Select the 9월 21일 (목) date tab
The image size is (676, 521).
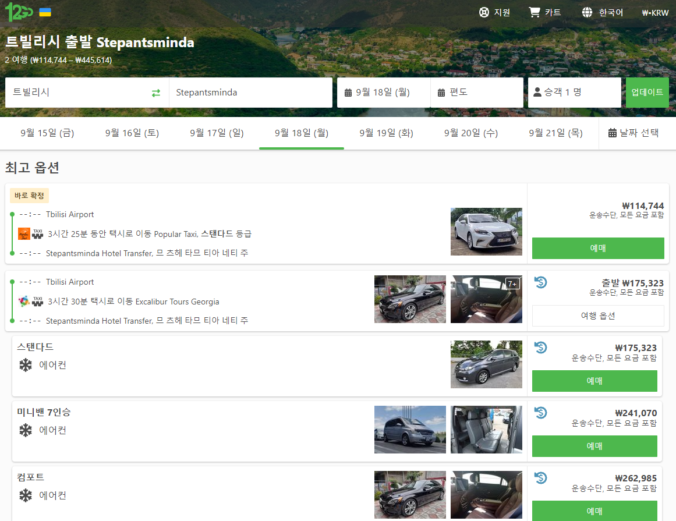pyautogui.click(x=555, y=133)
